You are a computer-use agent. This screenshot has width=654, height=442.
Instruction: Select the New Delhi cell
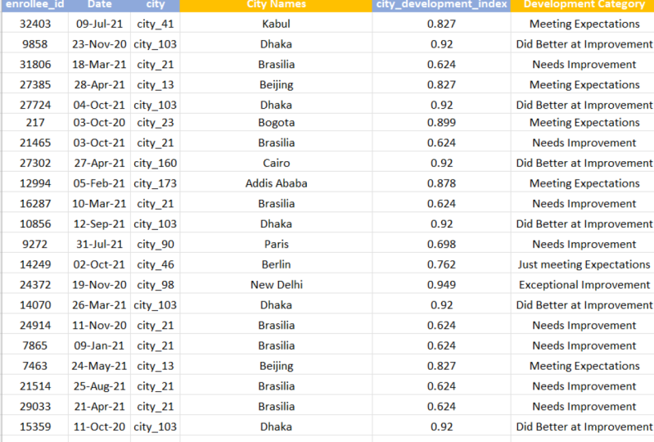click(276, 285)
